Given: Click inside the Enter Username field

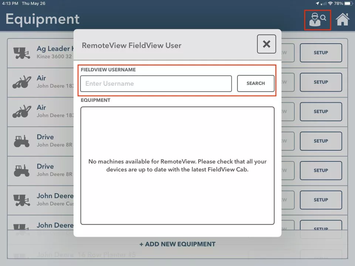Looking at the screenshot, I should (155, 83).
